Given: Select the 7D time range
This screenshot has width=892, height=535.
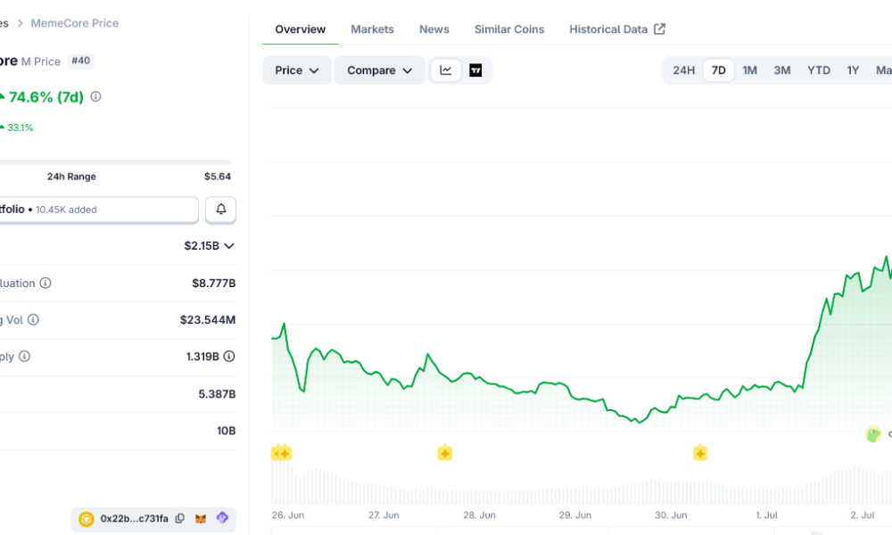Looking at the screenshot, I should [718, 70].
